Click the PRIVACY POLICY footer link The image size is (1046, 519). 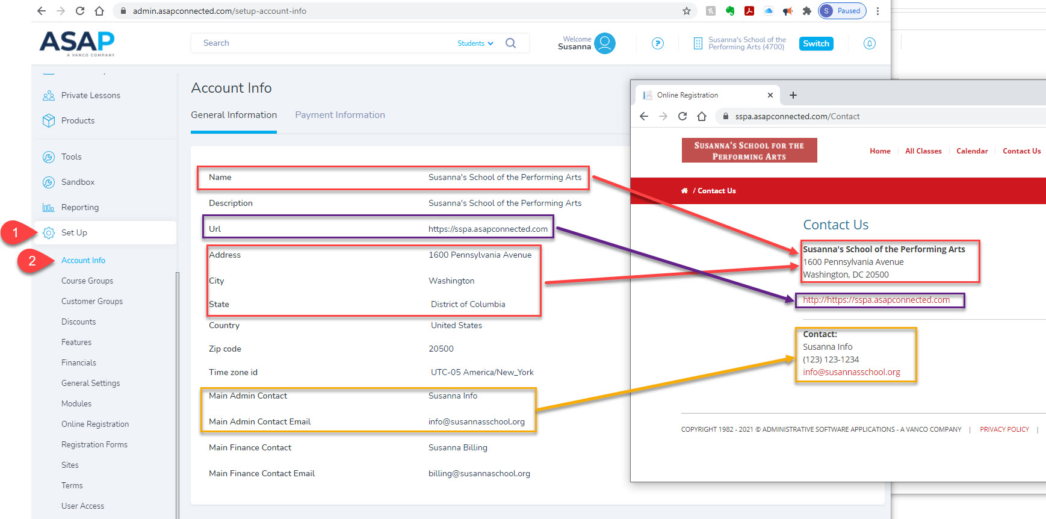[x=1004, y=429]
